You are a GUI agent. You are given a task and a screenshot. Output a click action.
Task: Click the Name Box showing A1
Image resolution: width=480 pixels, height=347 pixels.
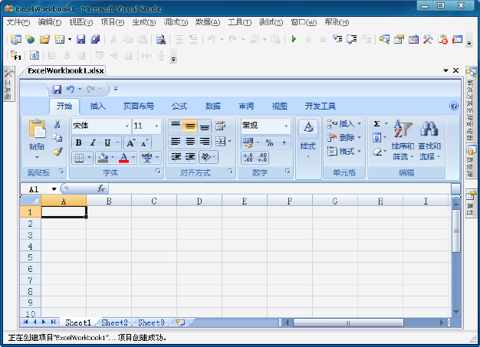coord(35,189)
